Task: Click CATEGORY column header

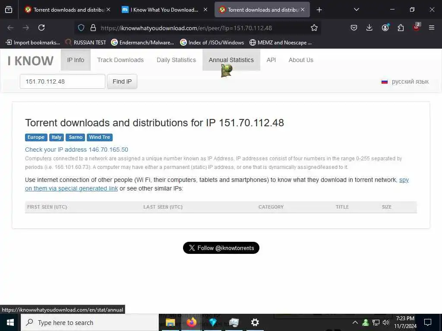Action: [271, 207]
